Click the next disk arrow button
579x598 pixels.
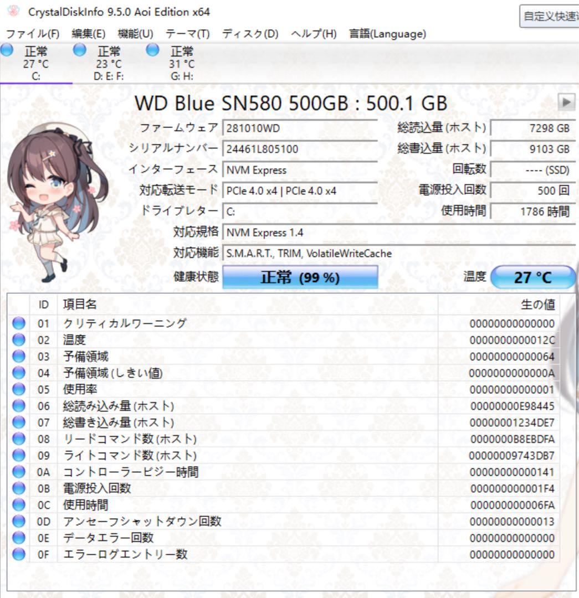tap(566, 102)
